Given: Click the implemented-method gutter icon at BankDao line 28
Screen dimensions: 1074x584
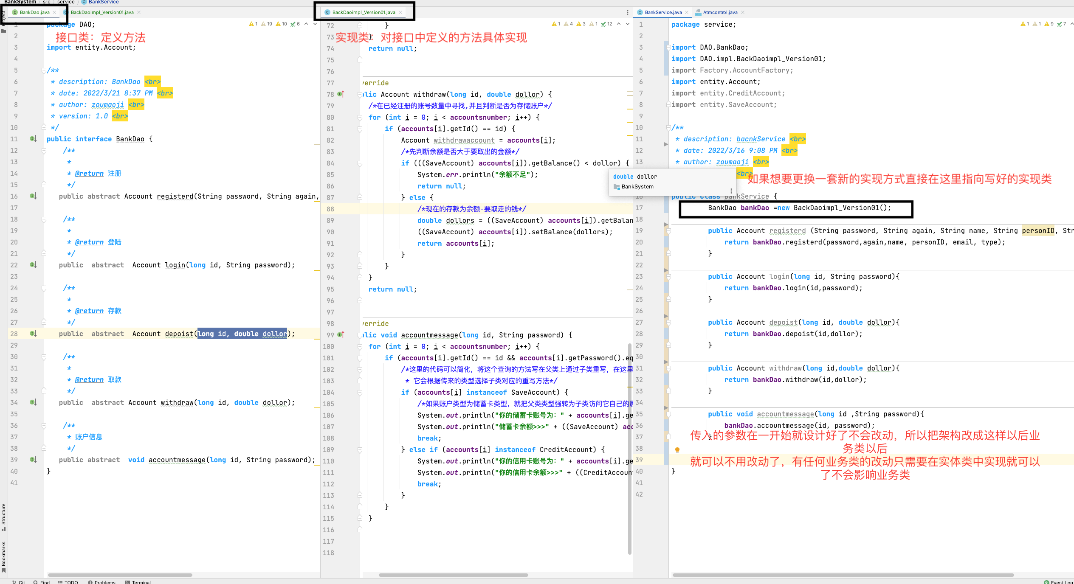Looking at the screenshot, I should coord(33,334).
